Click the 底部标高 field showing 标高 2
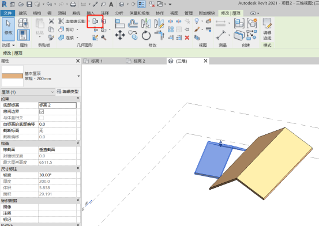Screen dimensions: 319x226 pos(58,105)
